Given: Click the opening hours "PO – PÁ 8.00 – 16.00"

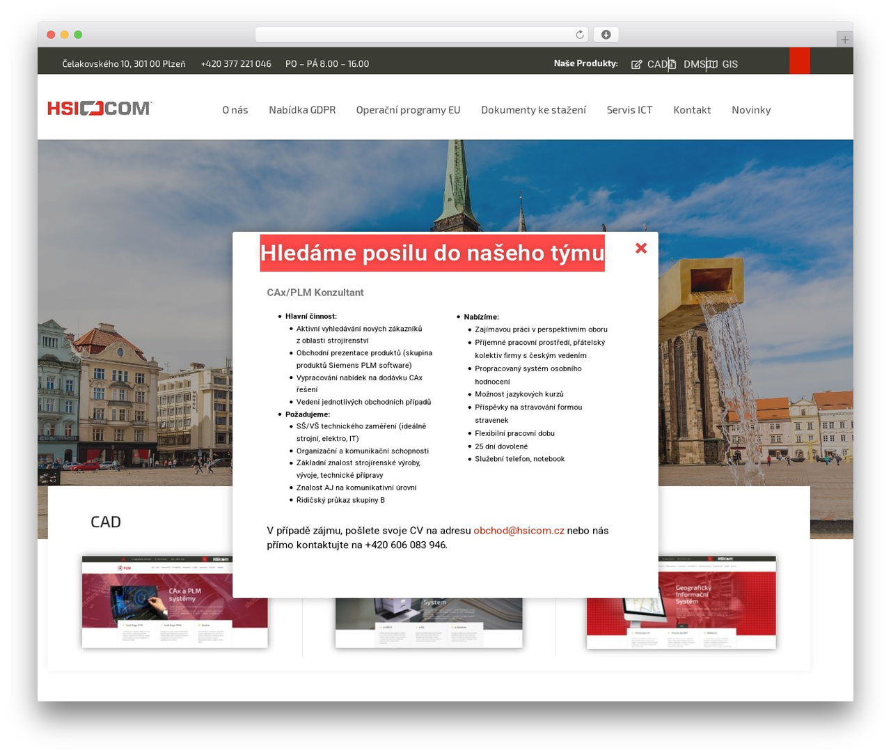Looking at the screenshot, I should tap(327, 64).
